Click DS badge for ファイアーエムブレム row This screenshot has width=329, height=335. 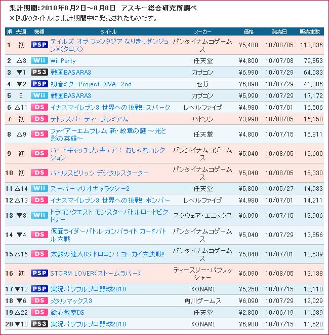[x=39, y=134]
